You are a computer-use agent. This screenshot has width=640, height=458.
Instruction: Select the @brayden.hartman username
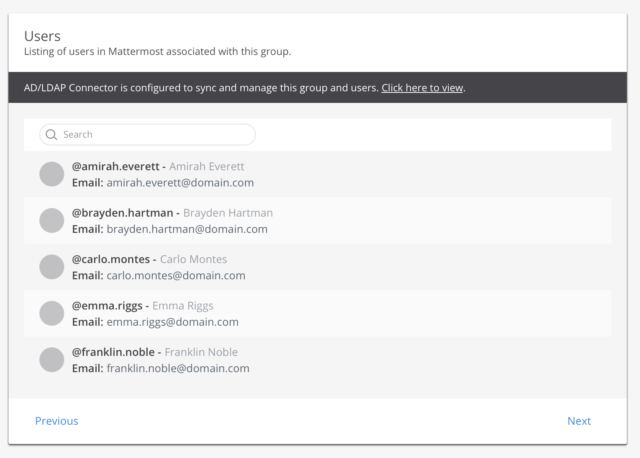[123, 213]
